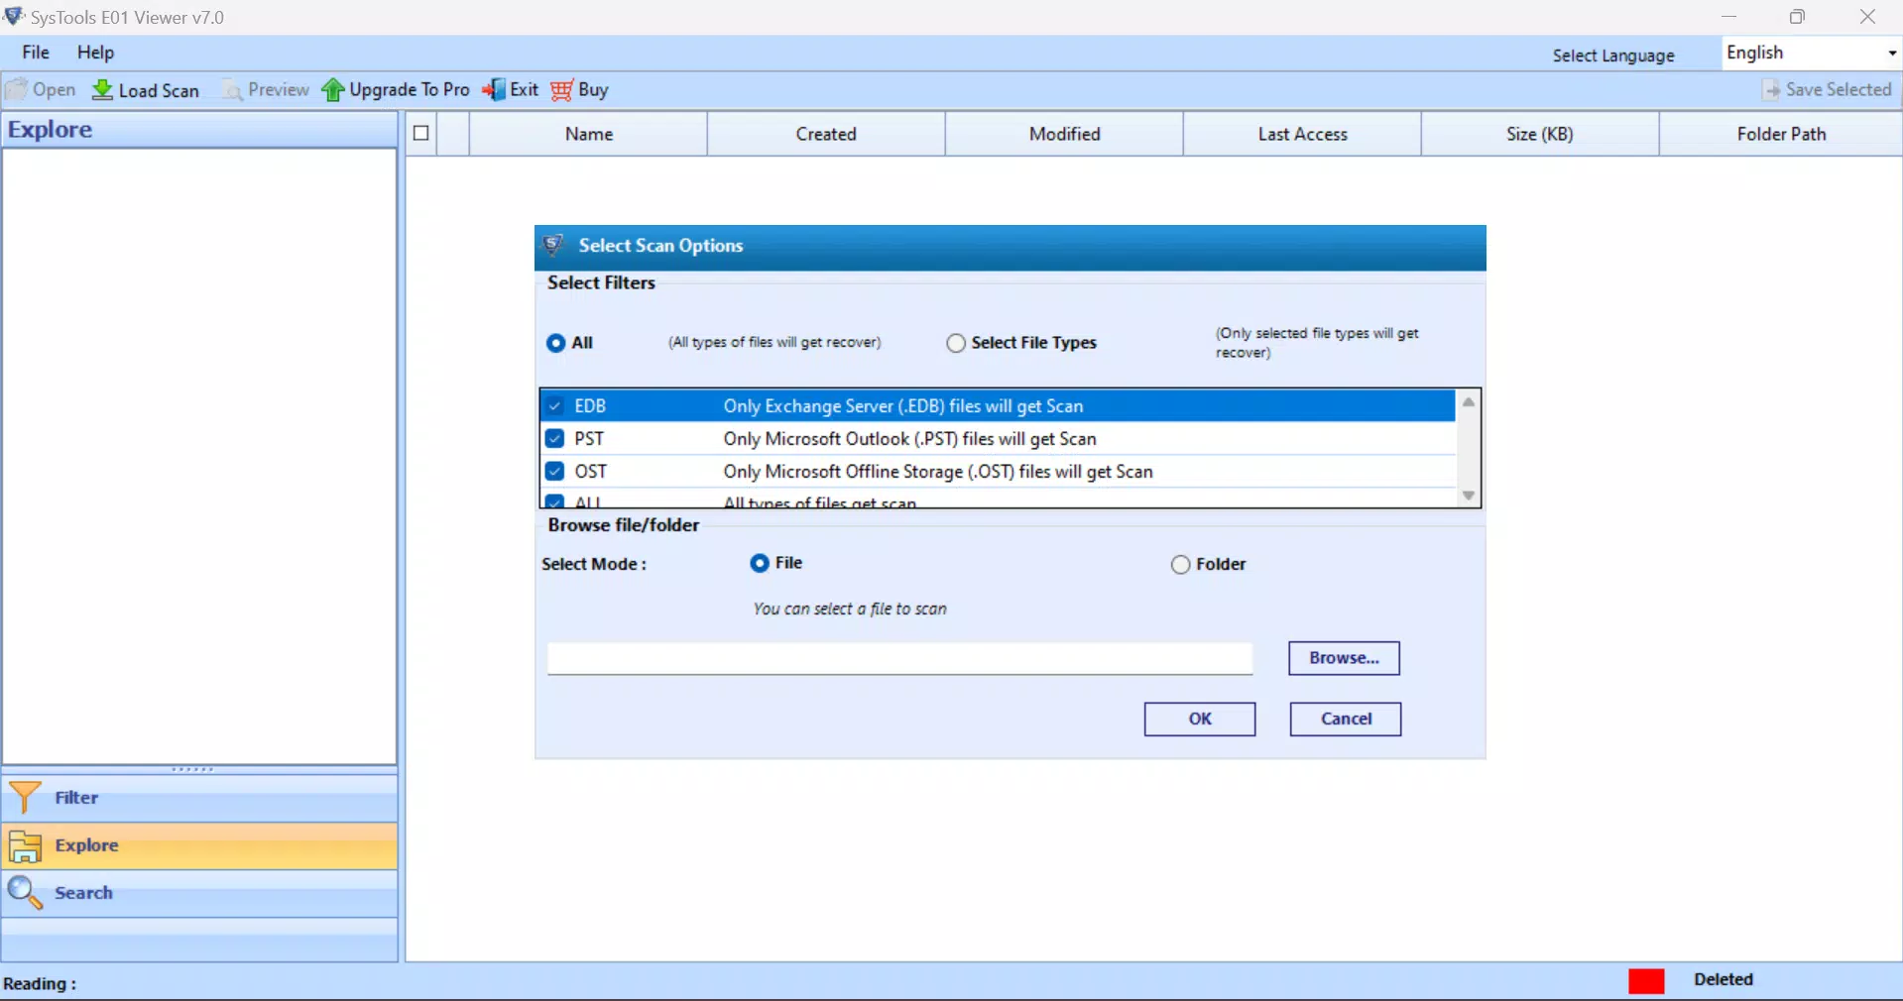The width and height of the screenshot is (1903, 1001).
Task: Click the Search magnifier icon in sidebar
Action: coord(25,893)
